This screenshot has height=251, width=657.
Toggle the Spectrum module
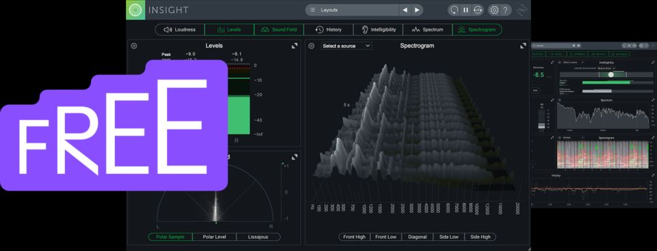pos(427,29)
